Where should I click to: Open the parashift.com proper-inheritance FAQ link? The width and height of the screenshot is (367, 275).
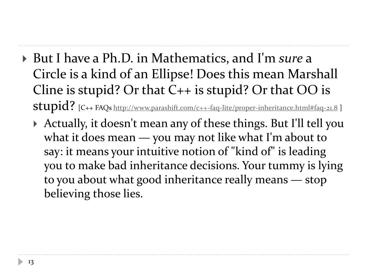click(225, 108)
